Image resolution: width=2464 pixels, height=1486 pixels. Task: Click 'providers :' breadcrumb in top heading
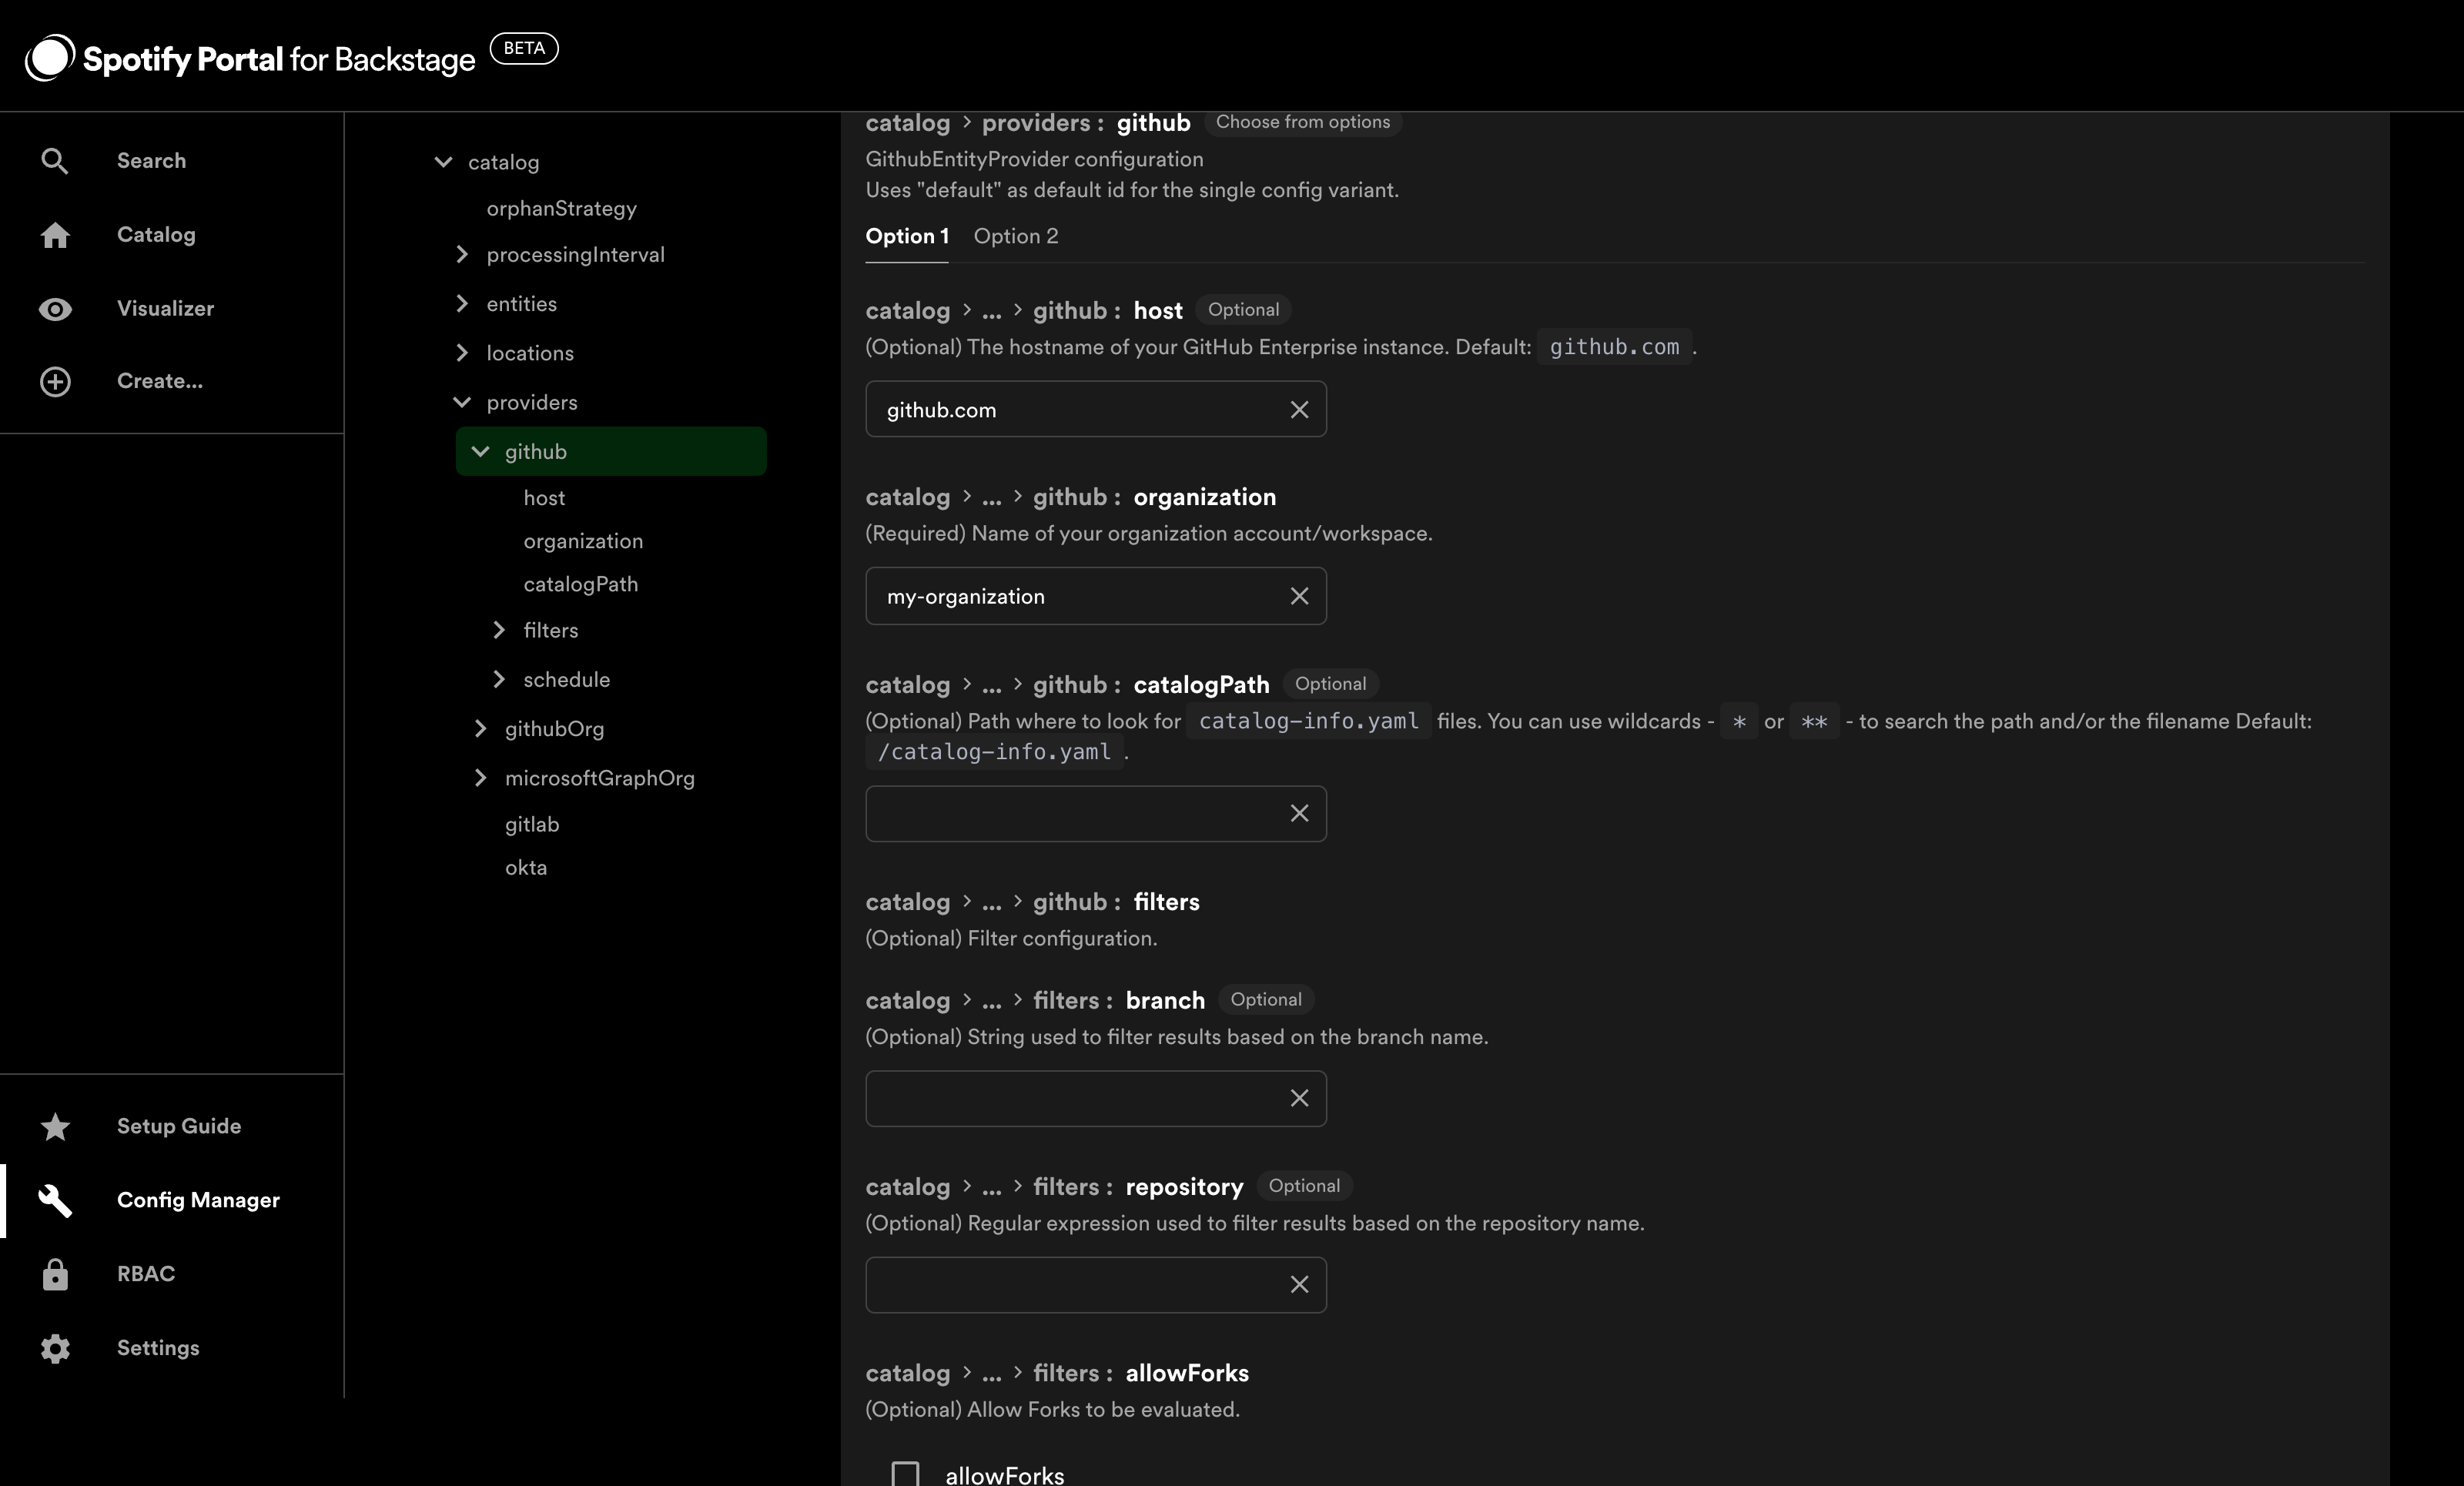coord(1042,123)
